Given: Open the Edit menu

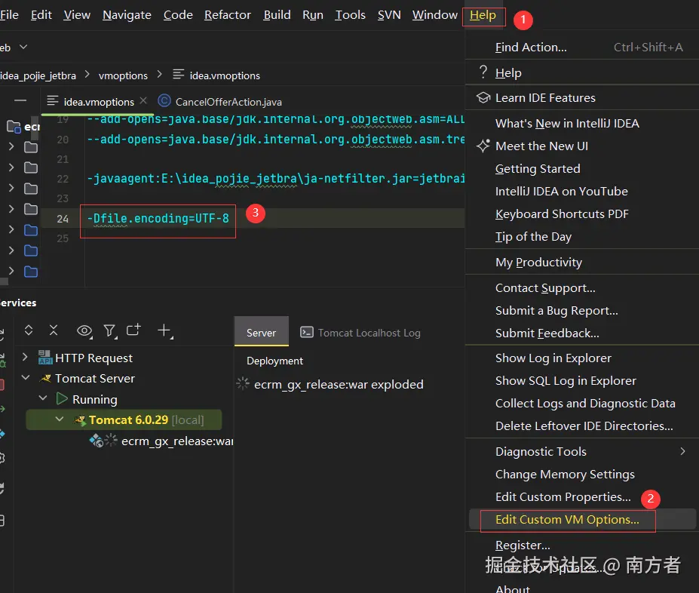Looking at the screenshot, I should pyautogui.click(x=41, y=15).
